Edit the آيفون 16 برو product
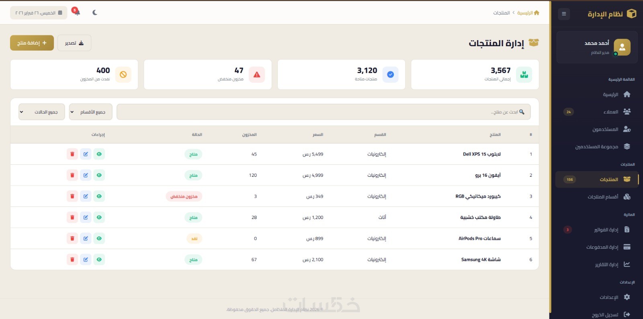The width and height of the screenshot is (643, 319). 86,175
